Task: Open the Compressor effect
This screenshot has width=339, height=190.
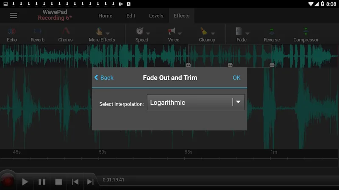Action: (306, 33)
